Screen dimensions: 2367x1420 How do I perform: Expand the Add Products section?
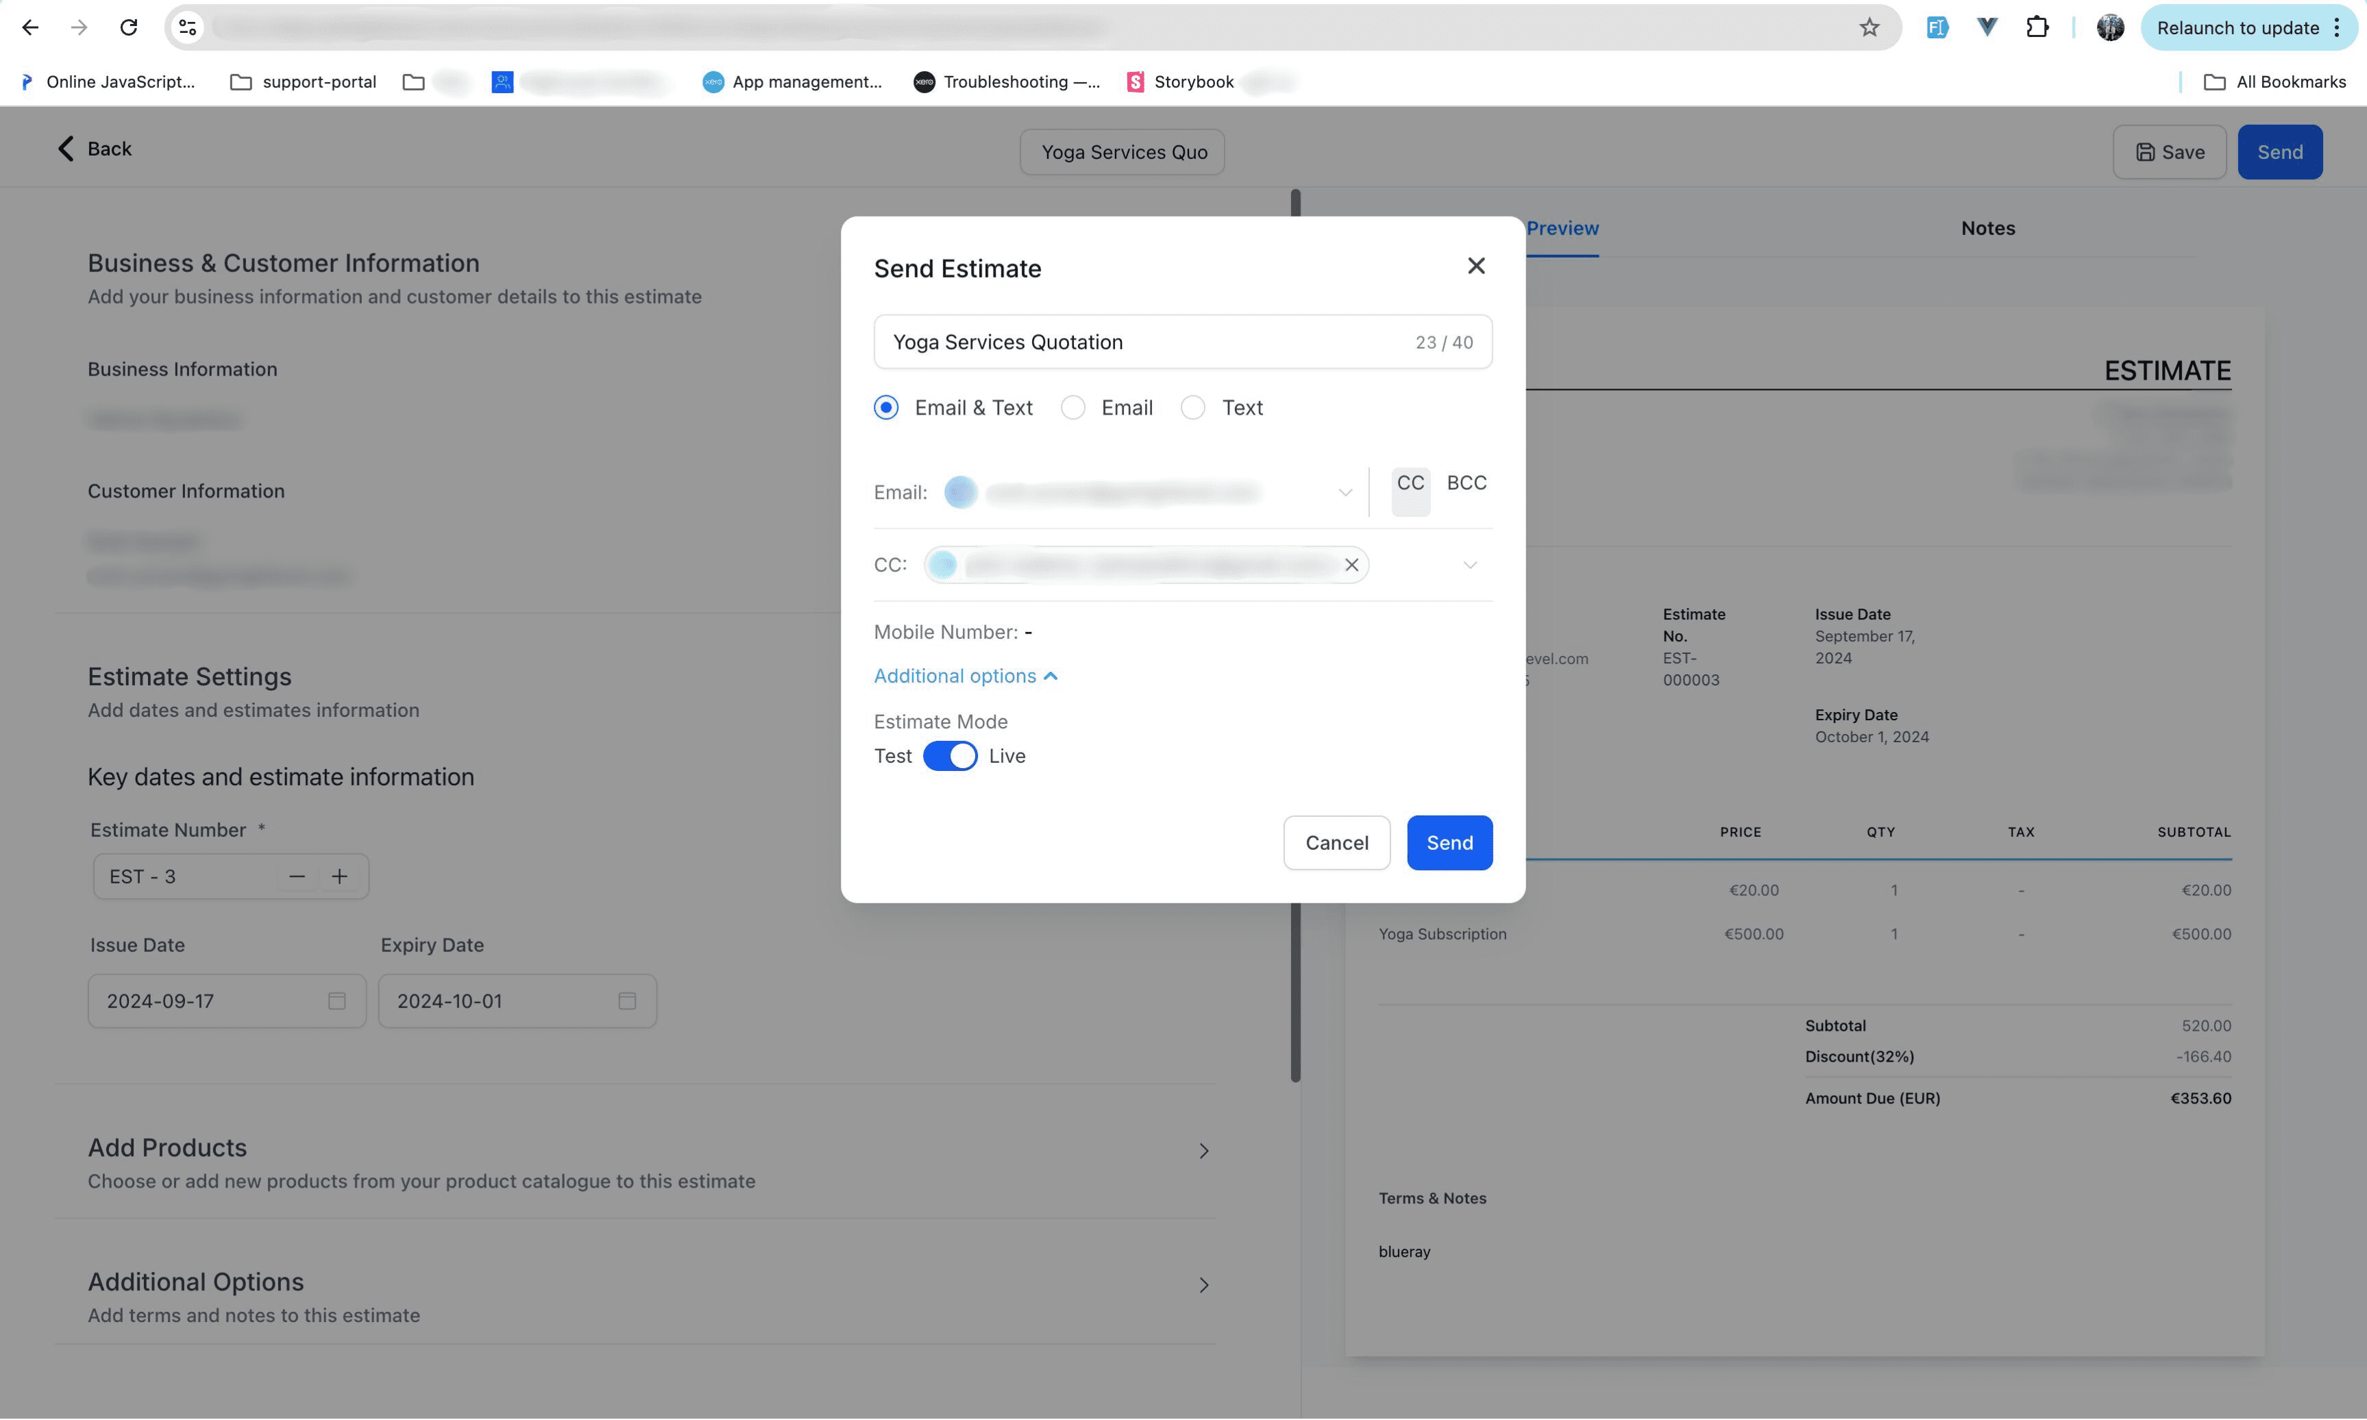(1203, 1151)
